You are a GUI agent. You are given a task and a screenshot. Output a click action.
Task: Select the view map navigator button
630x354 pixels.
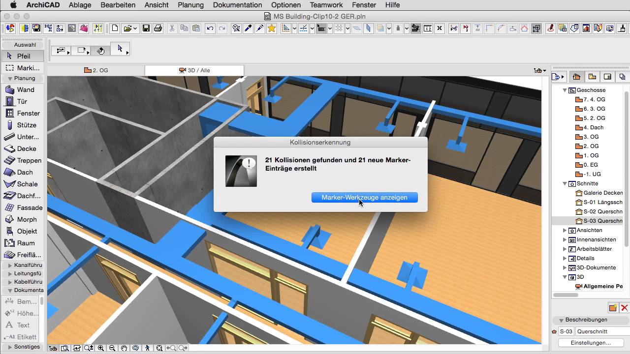click(592, 77)
